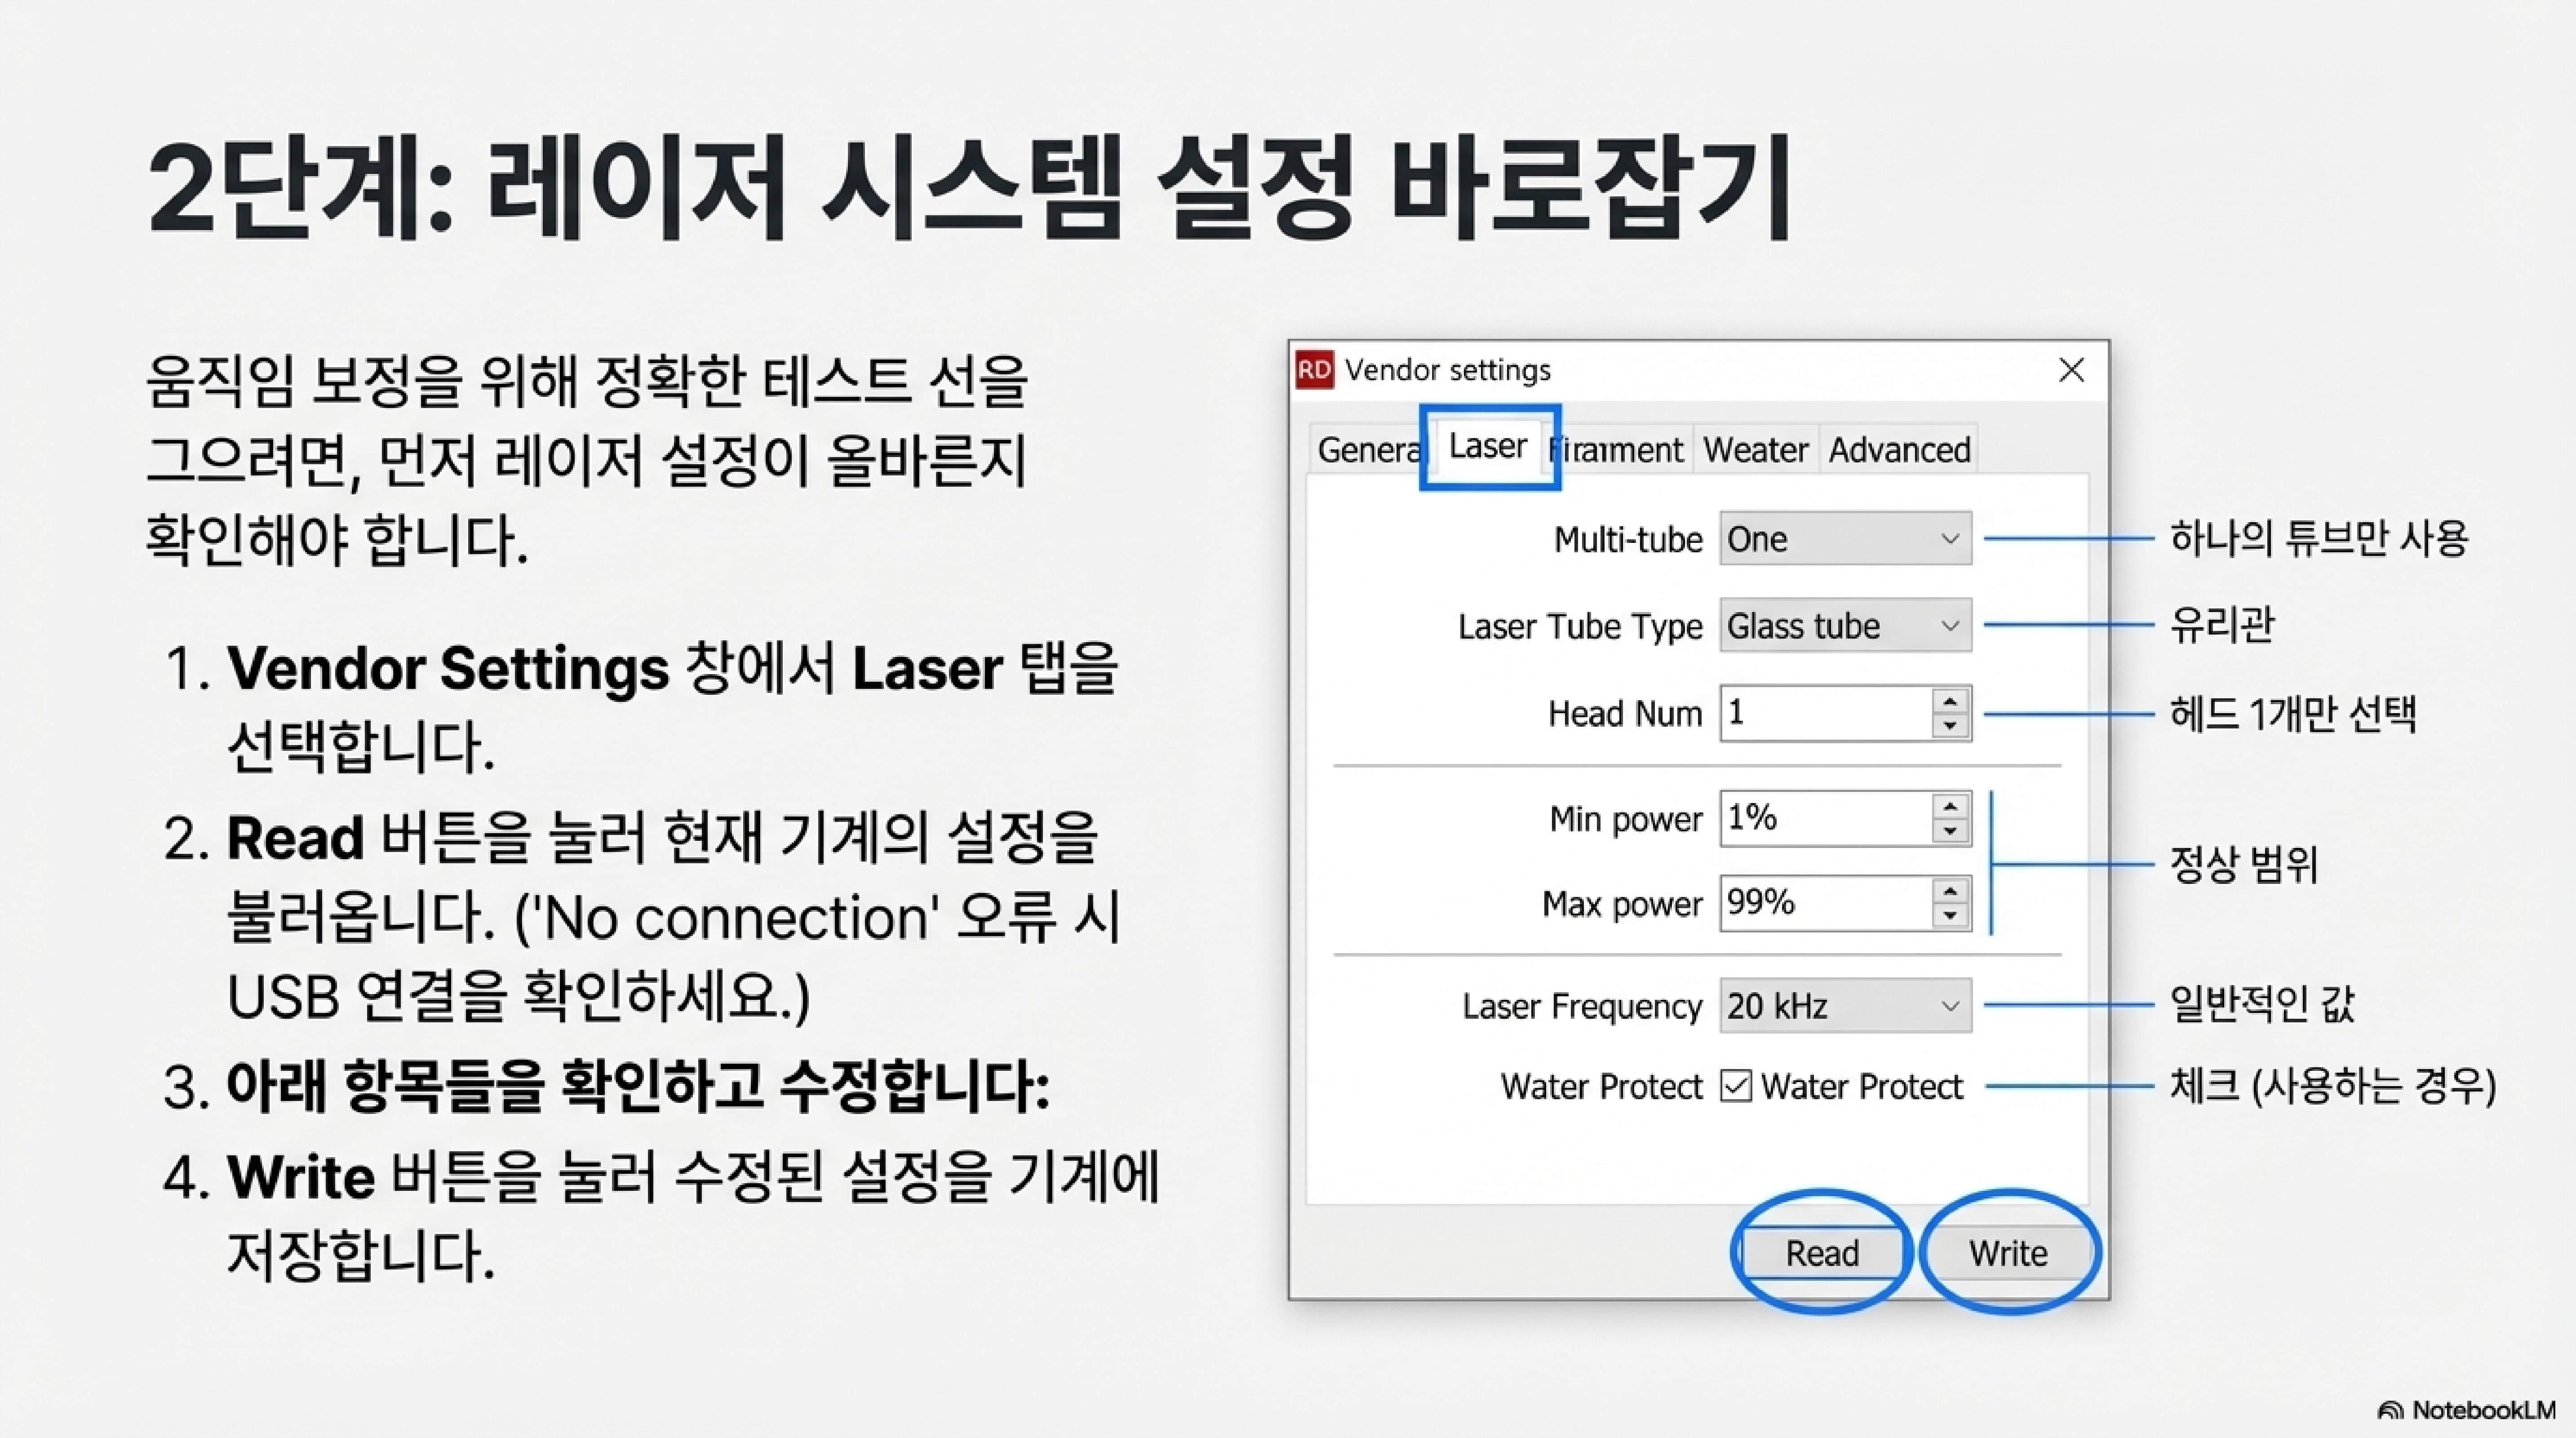Click the NotebookLM logo
This screenshot has height=1438, width=2576.
[2466, 1410]
